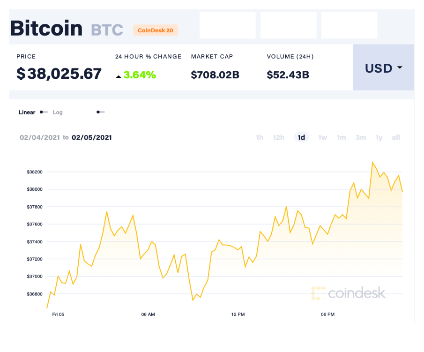Viewport: 424px width, 352px height.
Task: Click the coindesk icon mark left of the wordmark
Action: [319, 294]
